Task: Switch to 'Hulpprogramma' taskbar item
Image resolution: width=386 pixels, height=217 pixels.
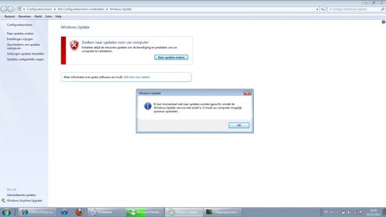Action: (x=223, y=212)
